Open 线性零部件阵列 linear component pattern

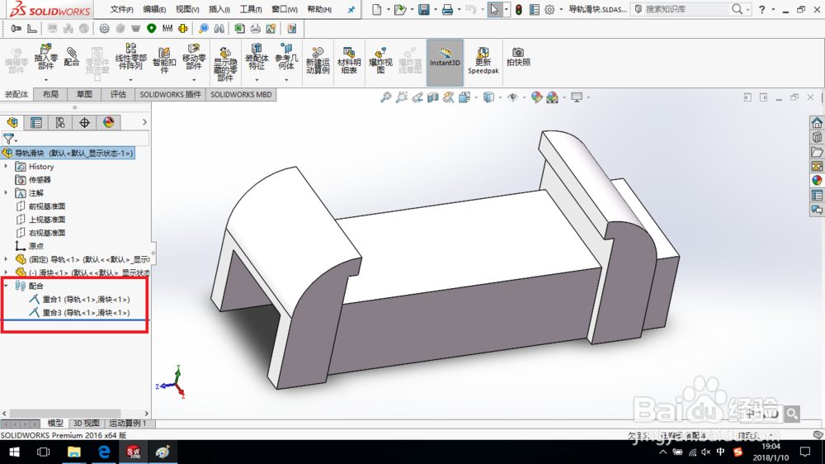(x=130, y=57)
